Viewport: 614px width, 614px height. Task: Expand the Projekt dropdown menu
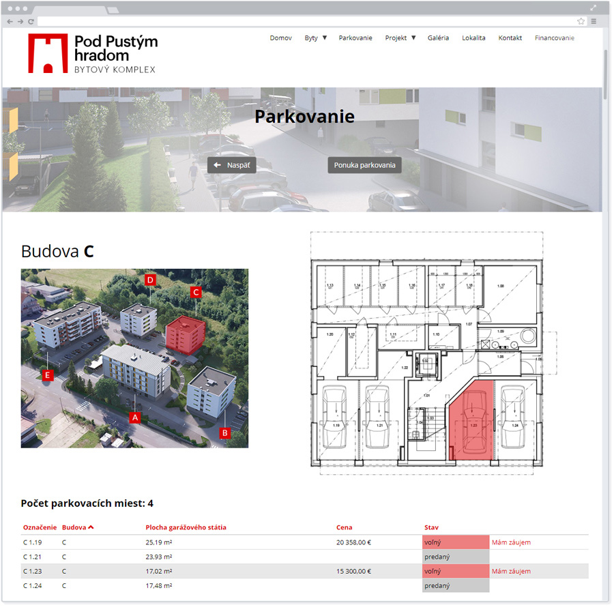pyautogui.click(x=400, y=38)
